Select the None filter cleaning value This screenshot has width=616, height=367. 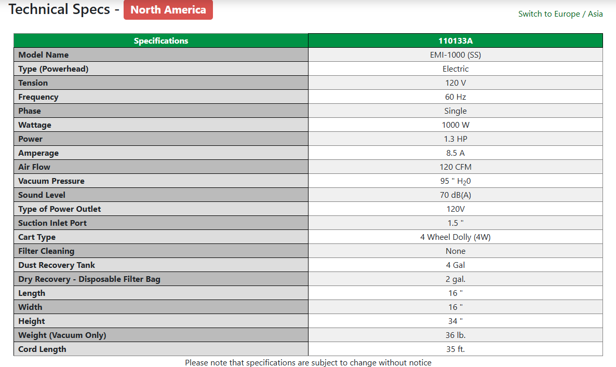[x=456, y=251]
